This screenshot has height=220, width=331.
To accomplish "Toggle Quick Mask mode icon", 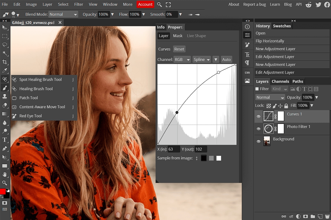I will (5, 203).
